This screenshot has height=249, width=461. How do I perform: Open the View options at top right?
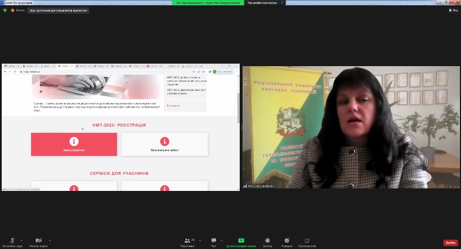(x=453, y=10)
